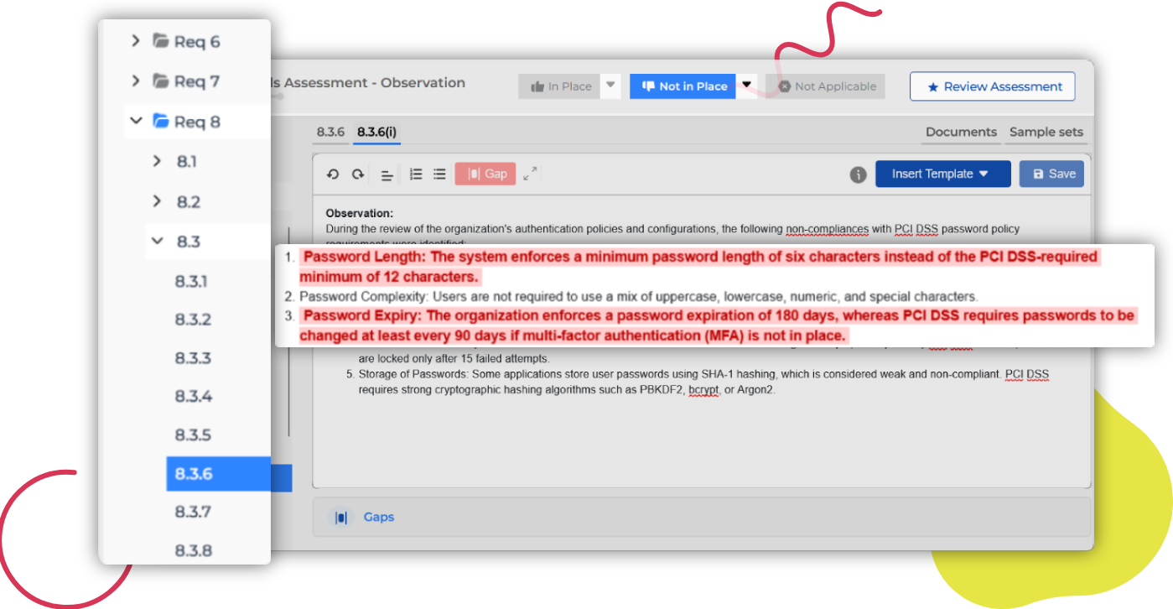This screenshot has width=1173, height=609.
Task: Expand the editor to fullscreen
Action: click(530, 174)
